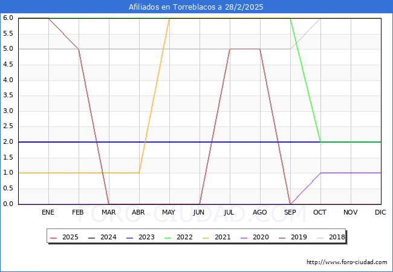Click the 4.0 y-axis value
Viewport: 393px width, 272px height.
[x=8, y=80]
